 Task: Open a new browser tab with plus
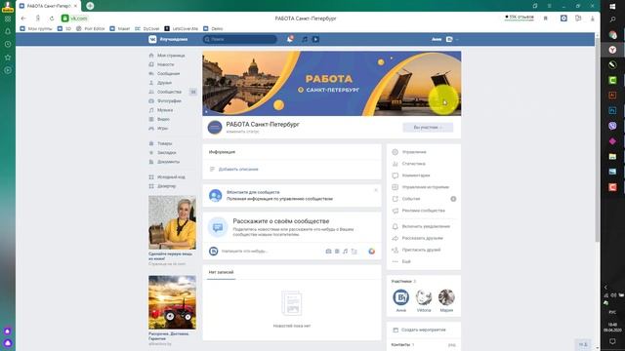pyautogui.click(x=90, y=6)
